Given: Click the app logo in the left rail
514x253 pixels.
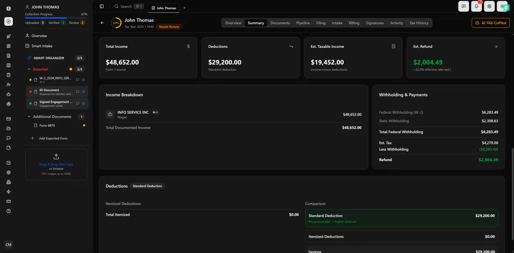Looking at the screenshot, I should (x=8, y=8).
